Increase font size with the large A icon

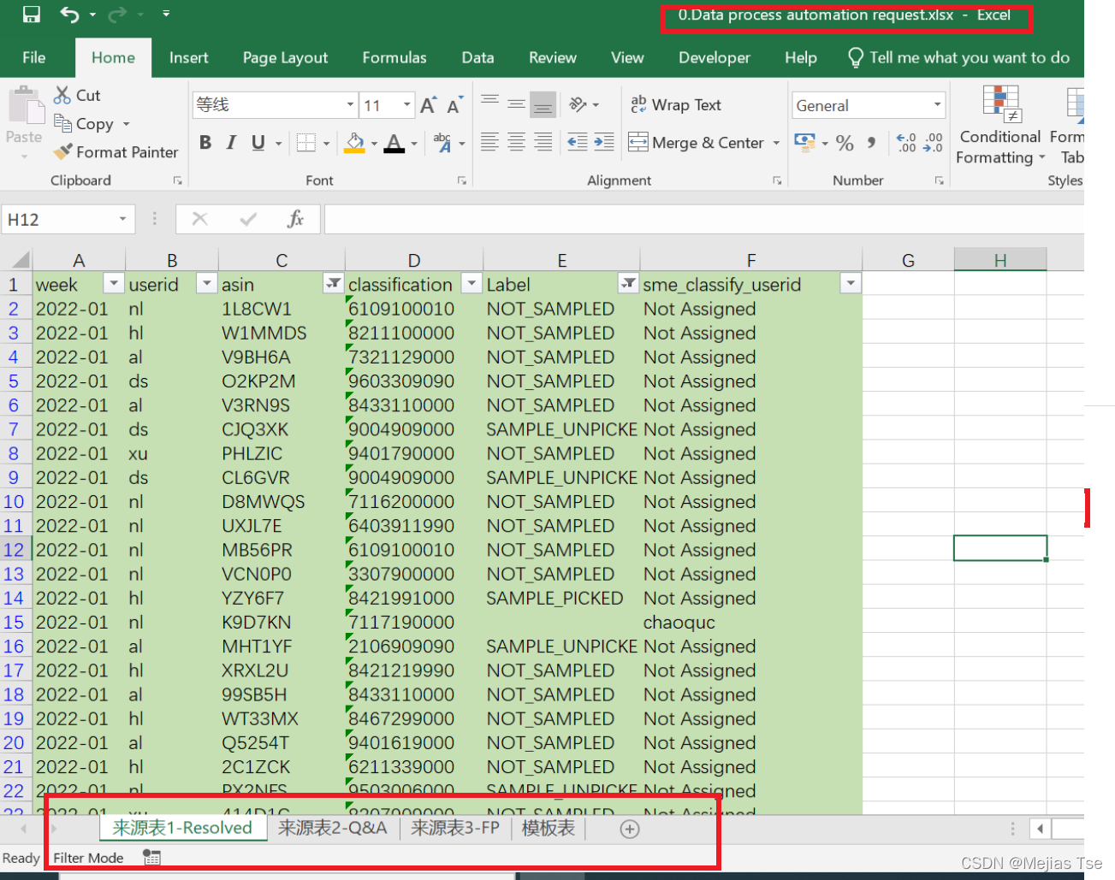(429, 105)
